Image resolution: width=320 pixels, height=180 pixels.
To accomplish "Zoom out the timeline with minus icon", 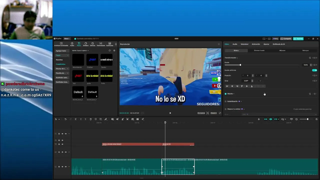I will coord(296,119).
